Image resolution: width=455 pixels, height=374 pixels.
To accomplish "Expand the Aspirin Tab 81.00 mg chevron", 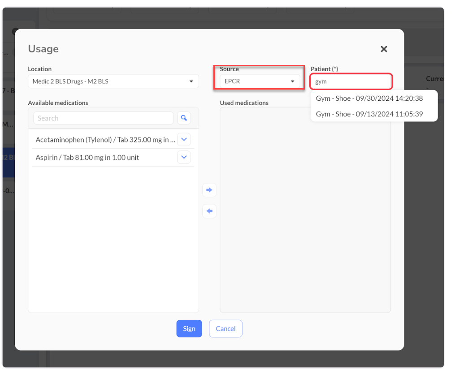I will coord(184,157).
